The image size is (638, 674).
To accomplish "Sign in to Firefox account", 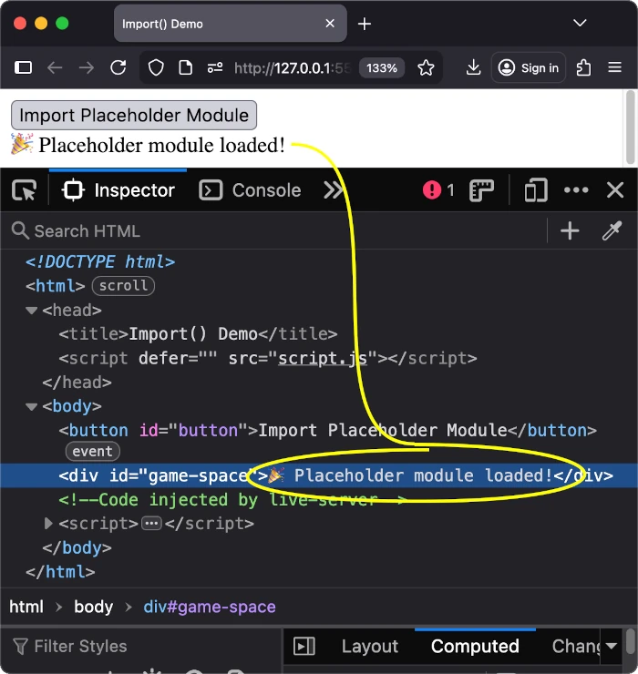I will tap(529, 68).
